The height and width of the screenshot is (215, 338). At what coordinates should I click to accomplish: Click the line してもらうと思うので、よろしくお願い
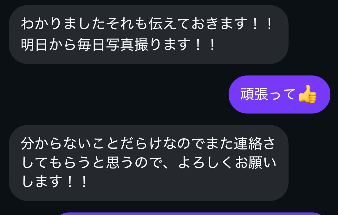tap(149, 163)
